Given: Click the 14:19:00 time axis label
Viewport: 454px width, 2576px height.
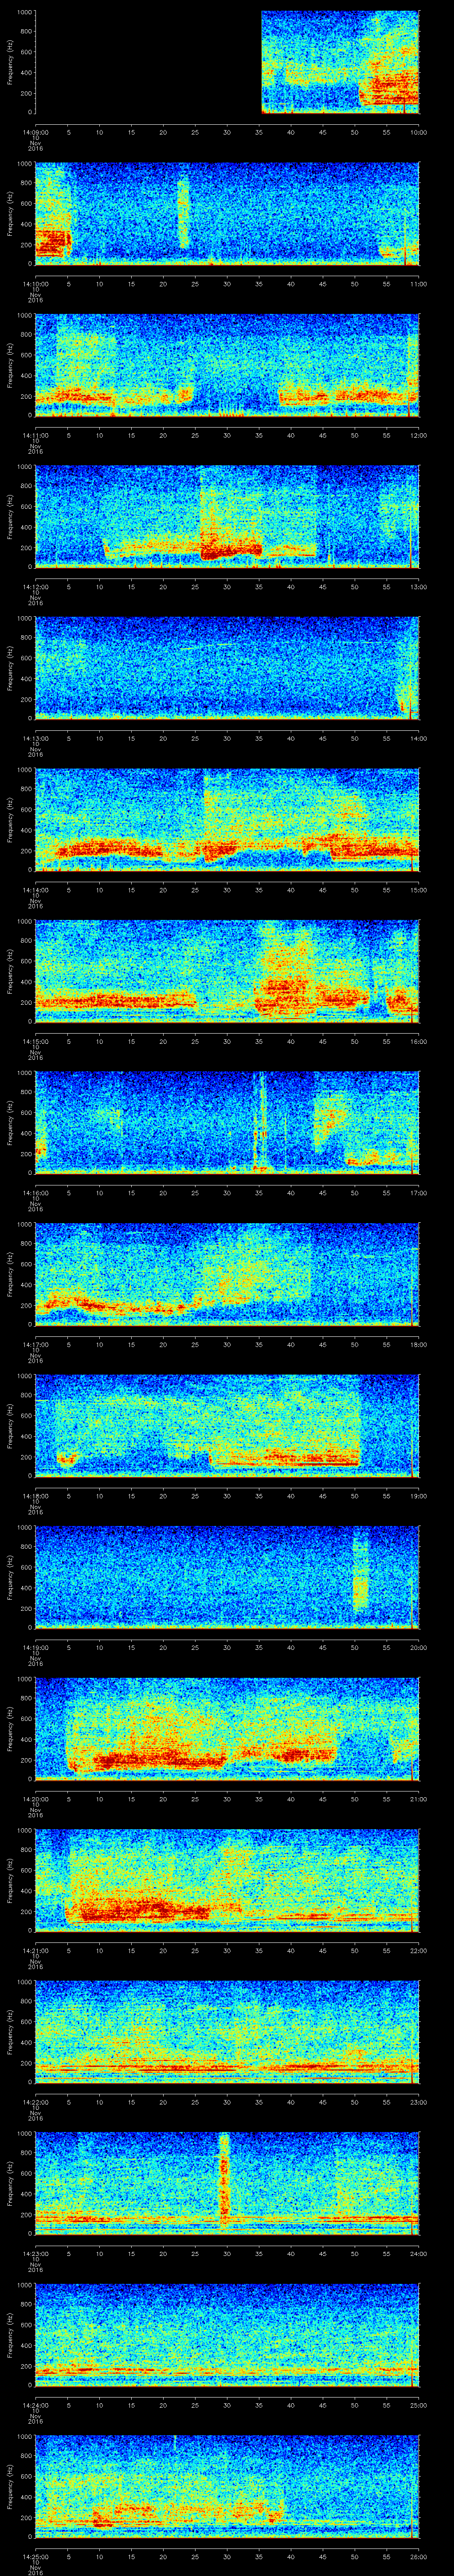Looking at the screenshot, I should coord(35,1647).
